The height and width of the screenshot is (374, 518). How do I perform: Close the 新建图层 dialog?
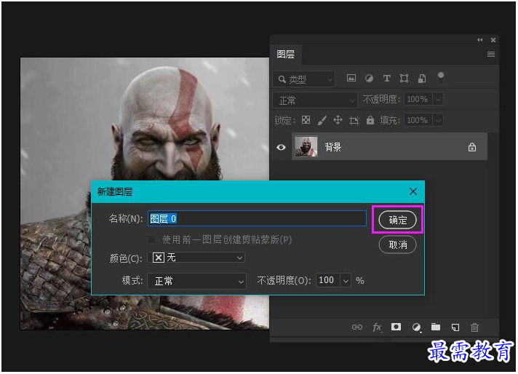413,191
